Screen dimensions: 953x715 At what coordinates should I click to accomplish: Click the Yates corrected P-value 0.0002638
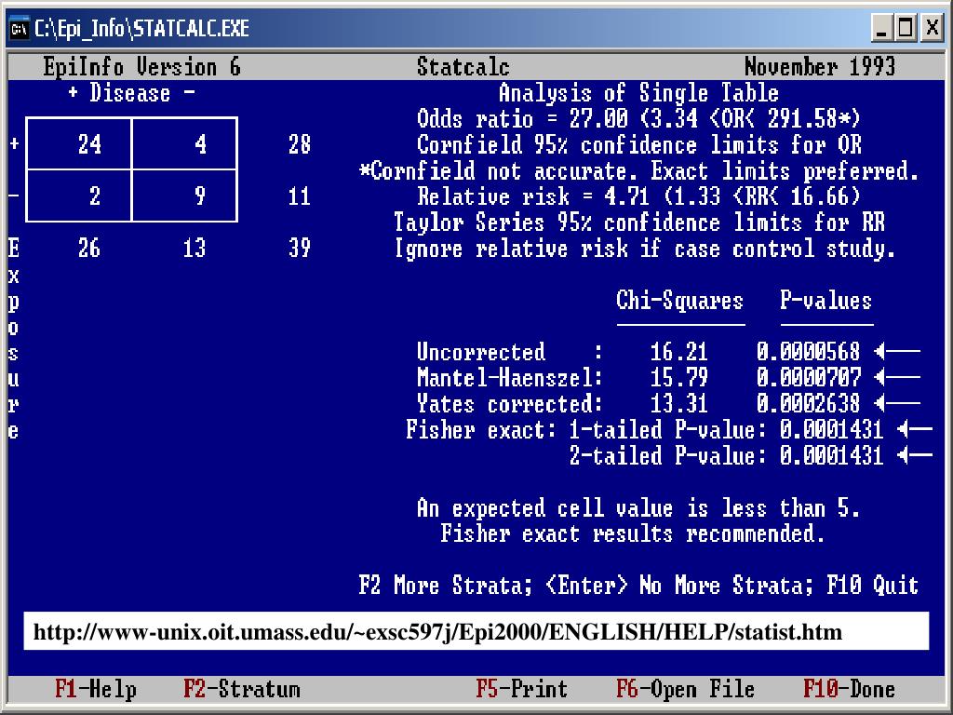pyautogui.click(x=809, y=404)
